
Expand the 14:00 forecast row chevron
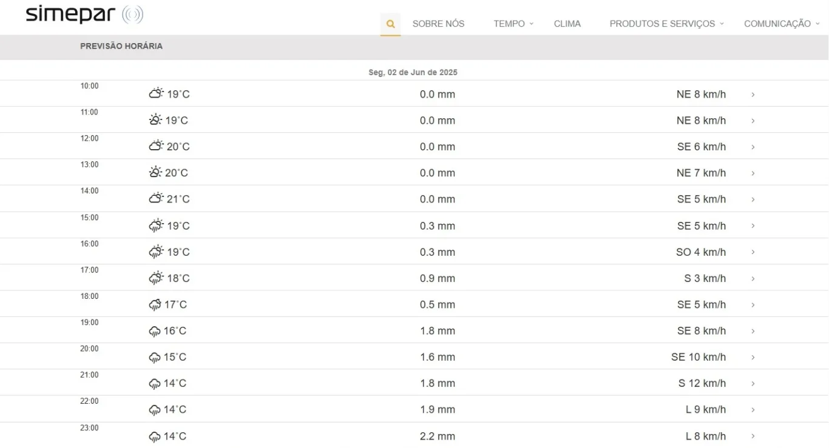753,199
